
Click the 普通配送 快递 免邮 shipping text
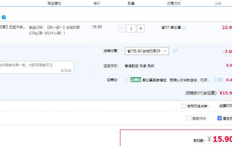tap(140, 66)
